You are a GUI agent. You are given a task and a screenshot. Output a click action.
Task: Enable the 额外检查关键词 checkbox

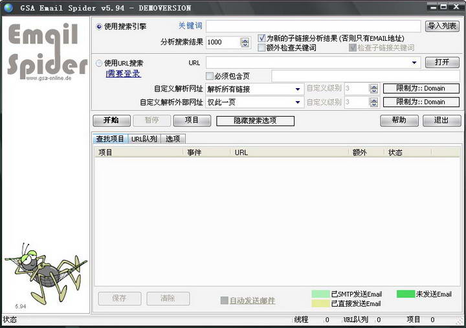pos(261,47)
